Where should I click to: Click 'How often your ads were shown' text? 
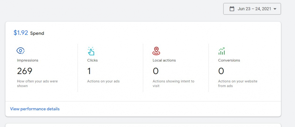[38, 84]
